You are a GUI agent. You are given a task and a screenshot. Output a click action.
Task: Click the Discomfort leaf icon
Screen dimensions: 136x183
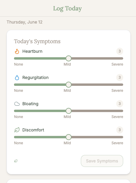[x=17, y=130]
